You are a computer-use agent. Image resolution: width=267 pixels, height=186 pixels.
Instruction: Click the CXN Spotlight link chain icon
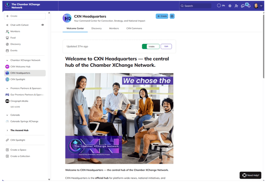point(7,140)
